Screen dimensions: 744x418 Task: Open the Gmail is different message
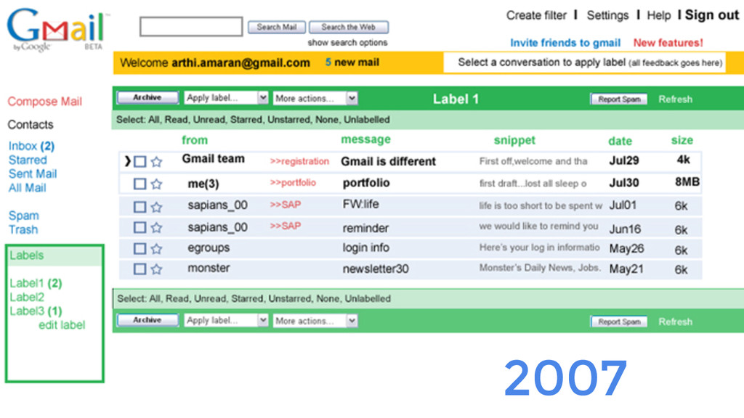388,162
